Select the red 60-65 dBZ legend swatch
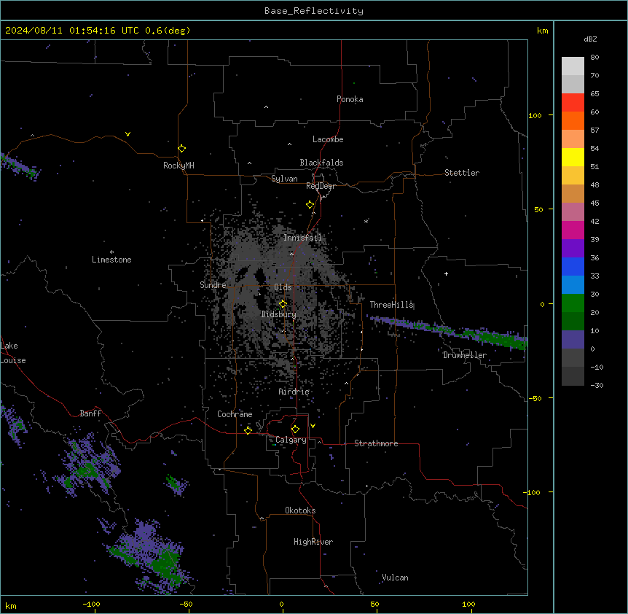This screenshot has width=628, height=614. pos(573,103)
